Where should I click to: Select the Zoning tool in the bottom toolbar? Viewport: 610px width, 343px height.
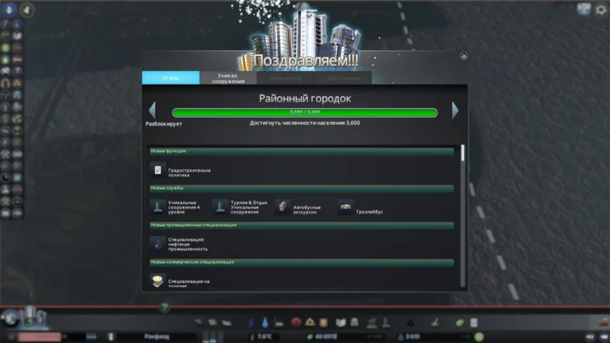click(213, 322)
